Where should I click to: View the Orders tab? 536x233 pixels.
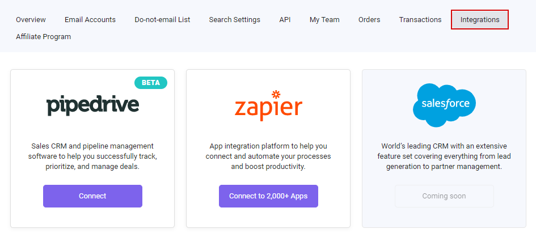pos(369,19)
